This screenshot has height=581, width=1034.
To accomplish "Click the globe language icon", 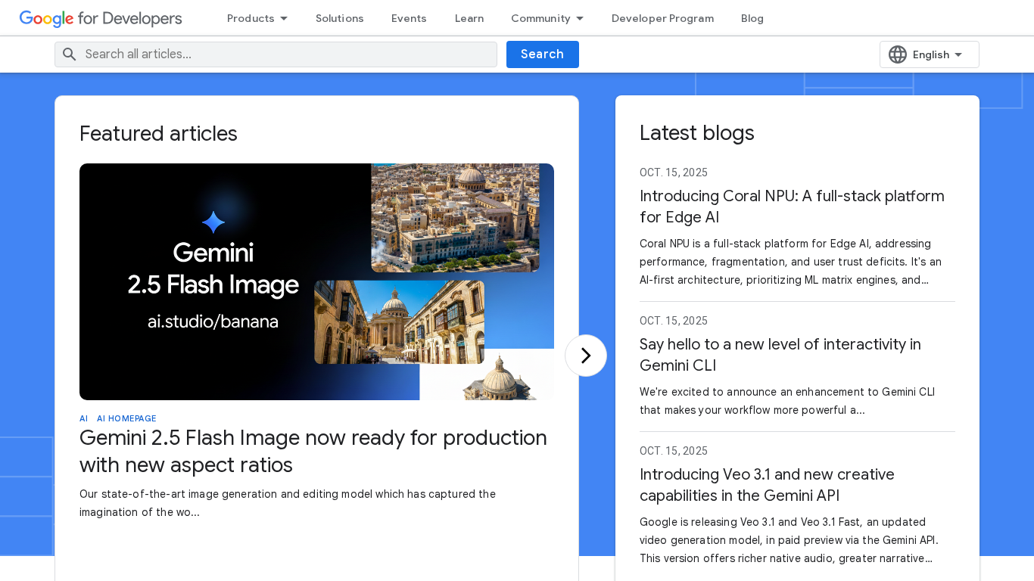I will 898,54.
